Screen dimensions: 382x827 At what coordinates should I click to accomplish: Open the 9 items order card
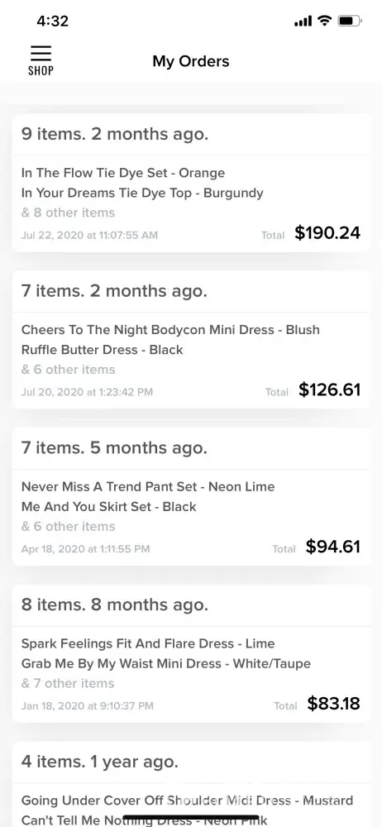point(191,183)
